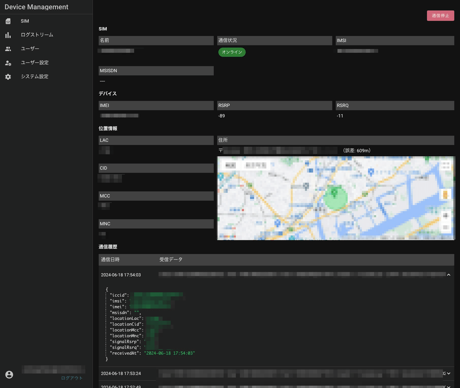Select the SIM card icon in sidebar
Image resolution: width=460 pixels, height=388 pixels.
click(8, 21)
